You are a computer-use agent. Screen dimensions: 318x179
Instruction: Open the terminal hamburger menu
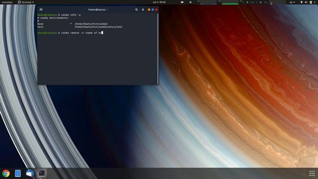coord(143,9)
